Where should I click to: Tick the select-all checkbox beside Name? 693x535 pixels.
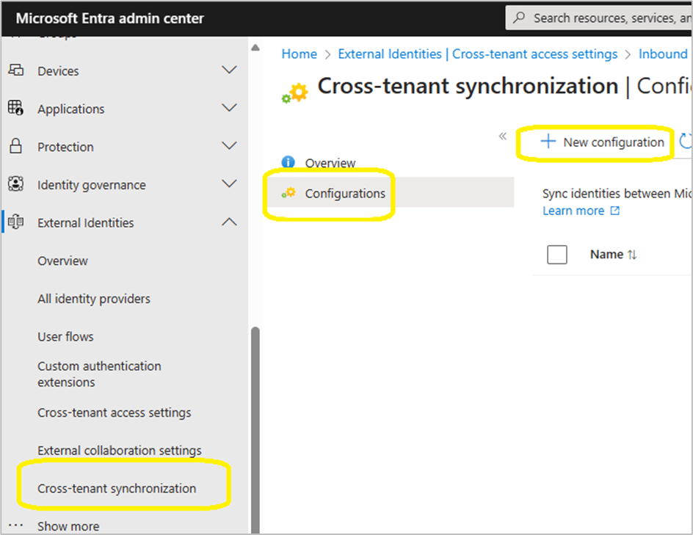click(x=557, y=255)
